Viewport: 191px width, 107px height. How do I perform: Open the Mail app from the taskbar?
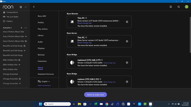101,104
